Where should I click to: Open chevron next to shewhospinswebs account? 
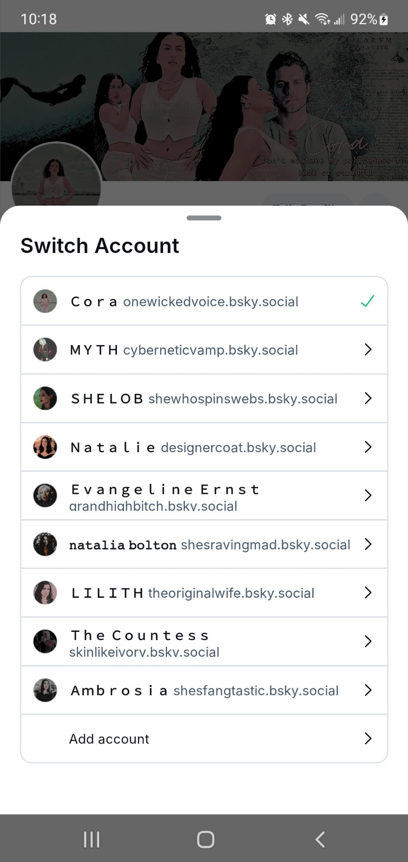coord(368,398)
